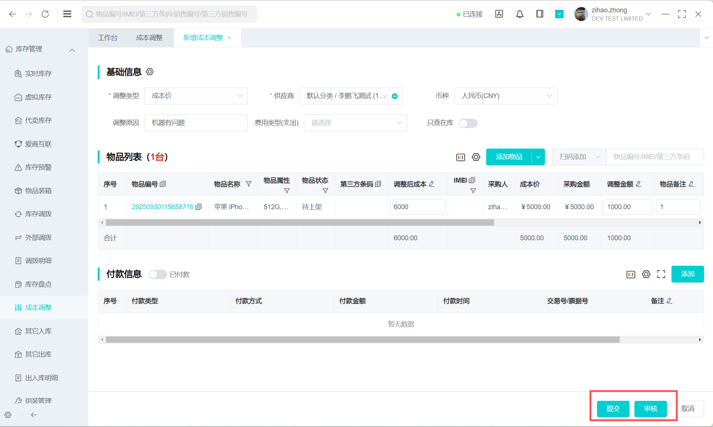
Task: Collapse the 库存管理 sidebar group
Action: coord(72,50)
